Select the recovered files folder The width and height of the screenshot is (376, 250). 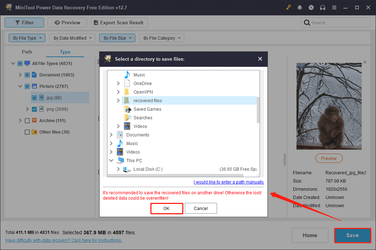click(148, 100)
